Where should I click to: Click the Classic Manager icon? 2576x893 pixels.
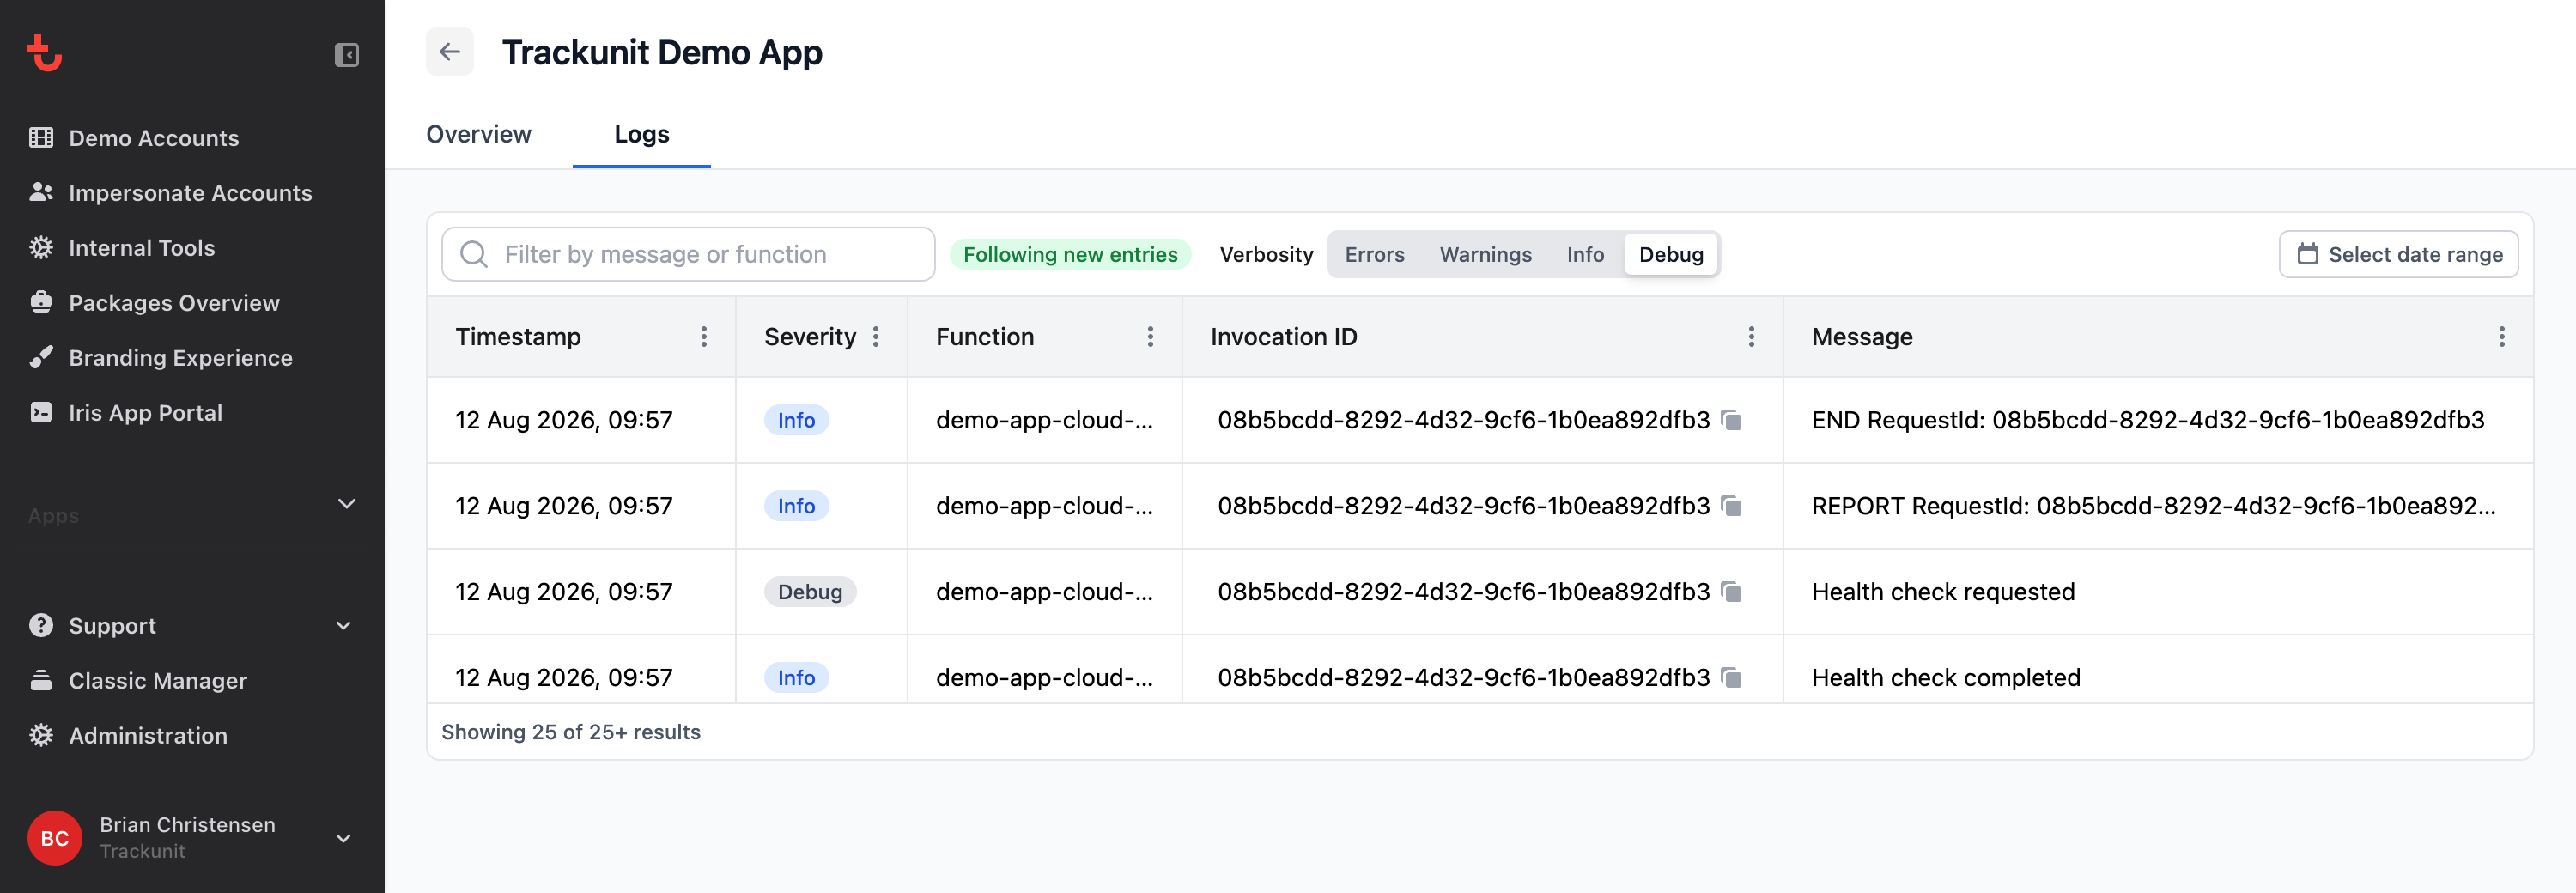coord(41,680)
